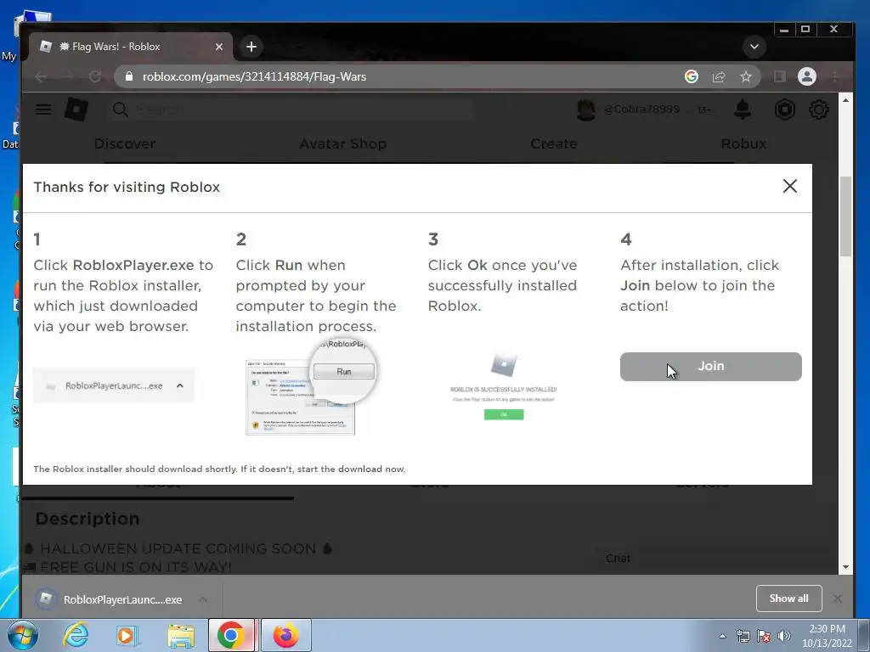Click the Run installer illustration in step 2
Screen dimensions: 870x652
(x=311, y=388)
